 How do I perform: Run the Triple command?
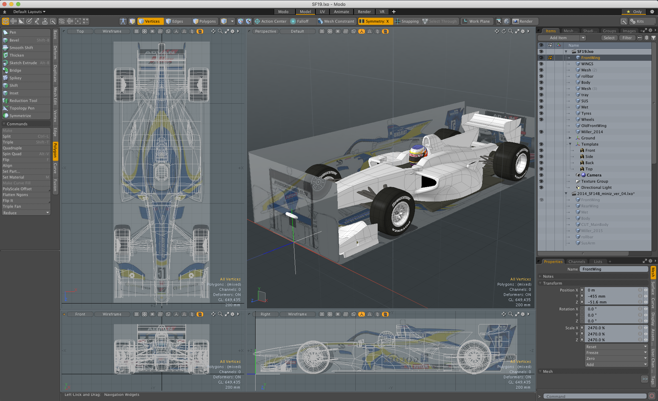(26, 142)
